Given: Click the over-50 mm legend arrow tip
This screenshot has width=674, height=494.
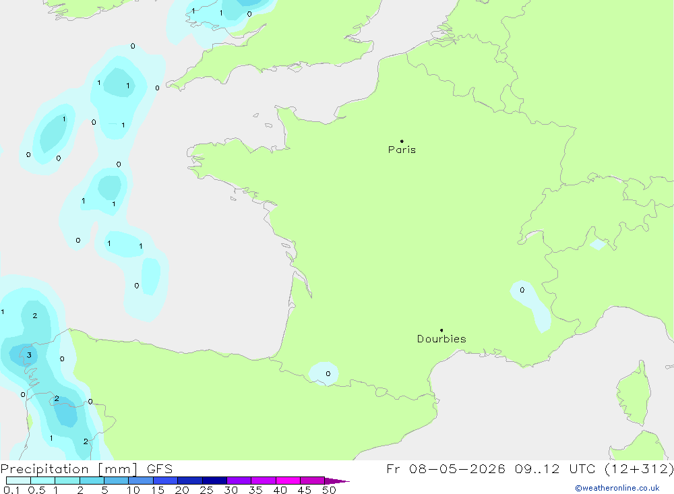Looking at the screenshot, I should (x=338, y=481).
